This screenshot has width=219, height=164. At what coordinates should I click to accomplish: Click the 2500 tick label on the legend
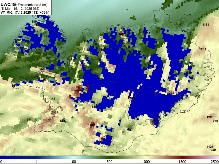tap(215, 162)
